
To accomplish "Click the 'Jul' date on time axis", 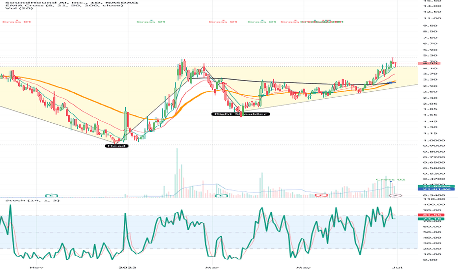I will (x=398, y=268).
